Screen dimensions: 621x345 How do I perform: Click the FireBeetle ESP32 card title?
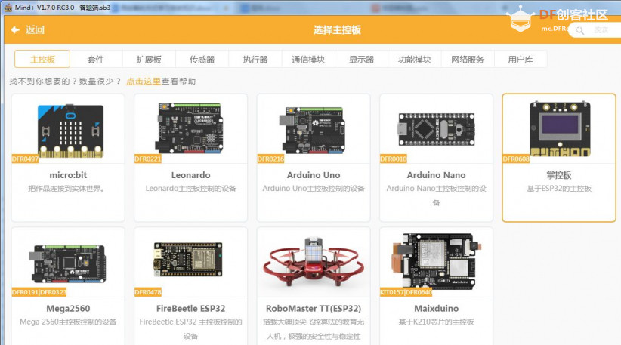(191, 309)
